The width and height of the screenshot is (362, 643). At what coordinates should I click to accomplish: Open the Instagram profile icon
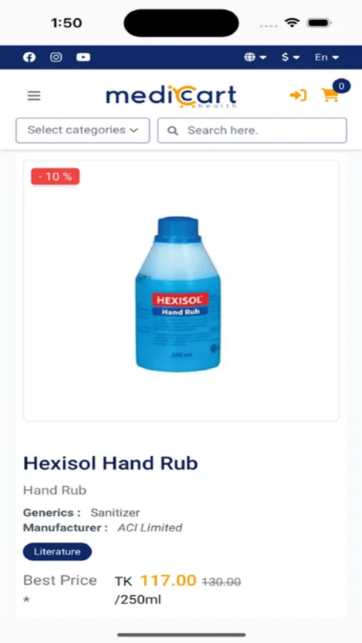click(56, 57)
